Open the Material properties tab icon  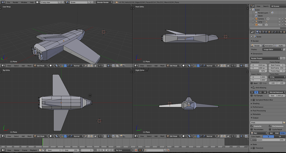(281, 32)
